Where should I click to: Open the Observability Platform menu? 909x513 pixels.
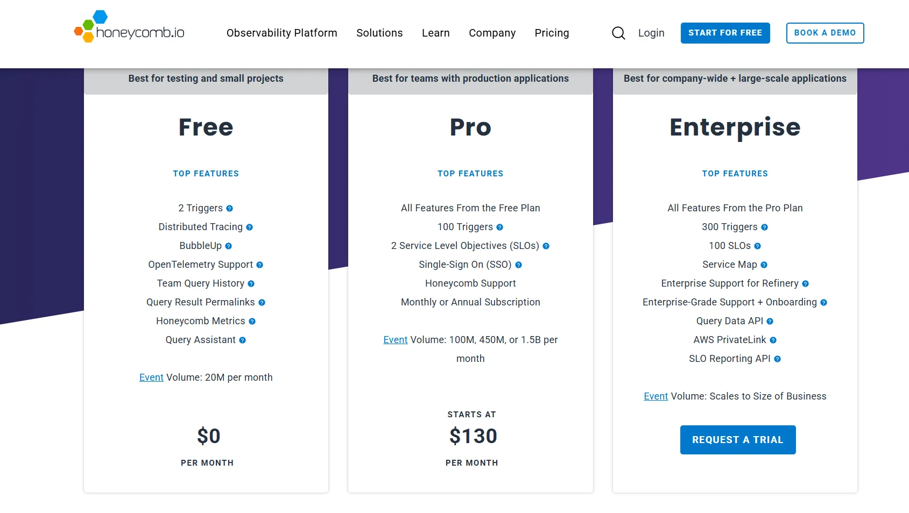pyautogui.click(x=281, y=33)
